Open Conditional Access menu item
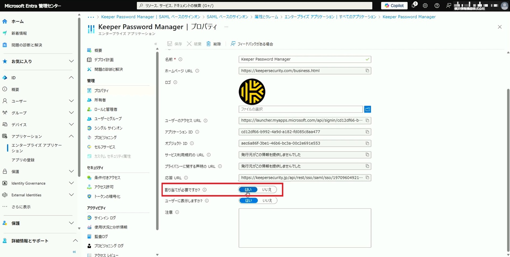The height and width of the screenshot is (257, 510). coord(107,178)
